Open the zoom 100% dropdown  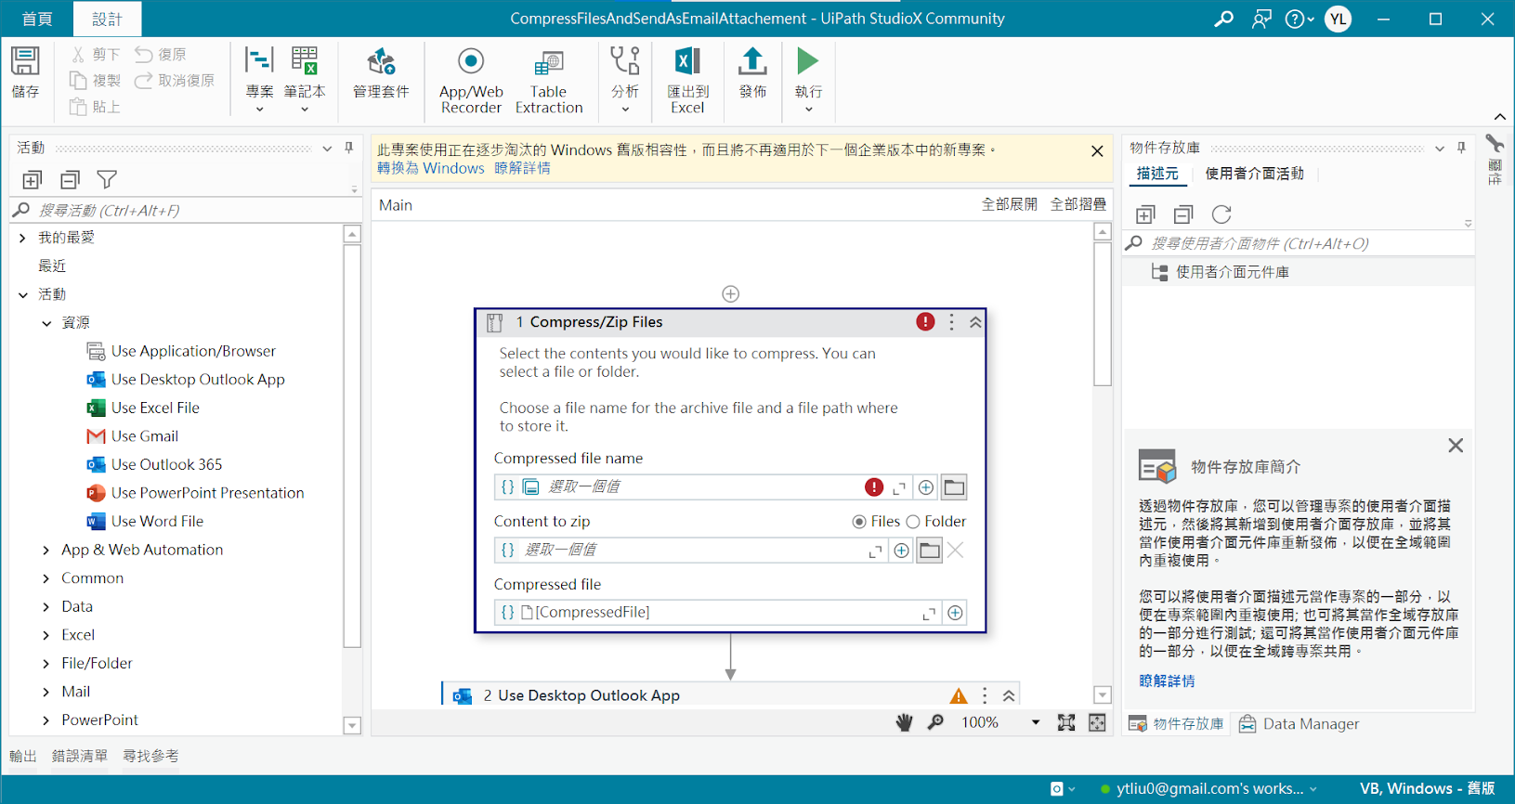[x=1035, y=722]
